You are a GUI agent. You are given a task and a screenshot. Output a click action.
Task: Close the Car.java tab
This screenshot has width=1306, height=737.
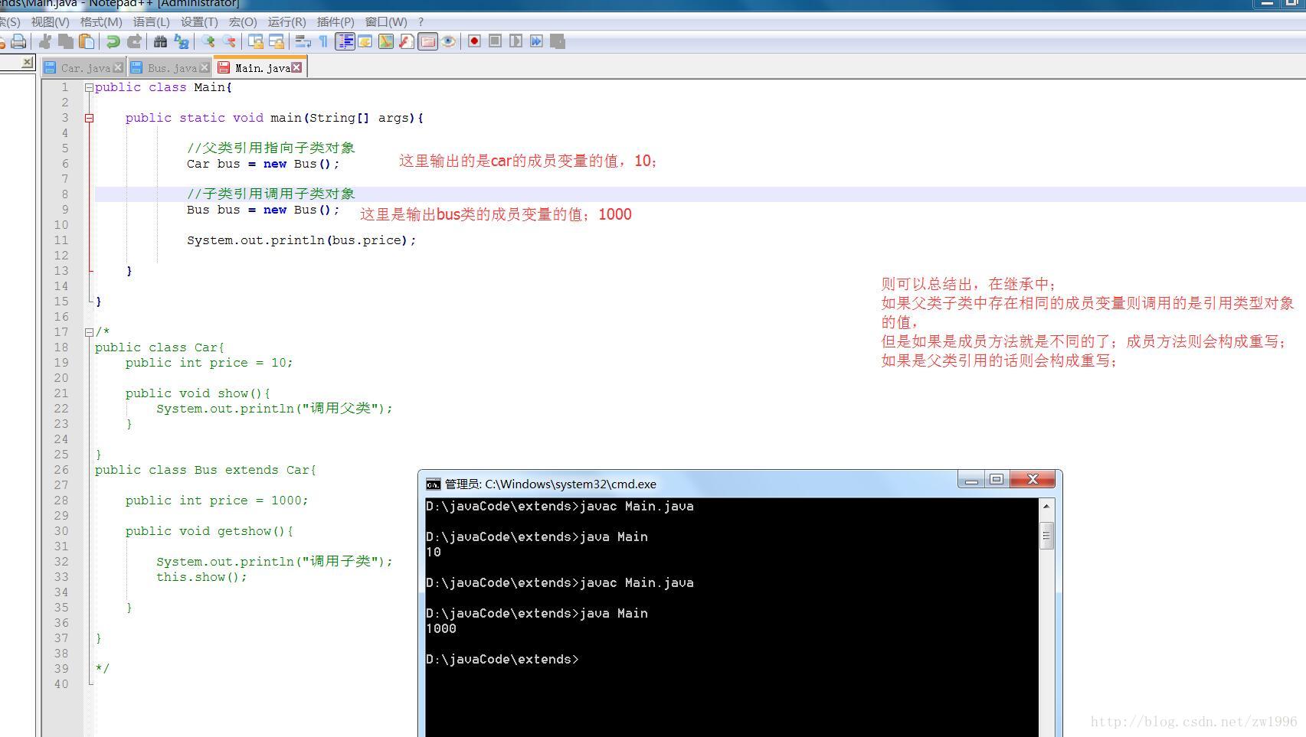coord(118,67)
